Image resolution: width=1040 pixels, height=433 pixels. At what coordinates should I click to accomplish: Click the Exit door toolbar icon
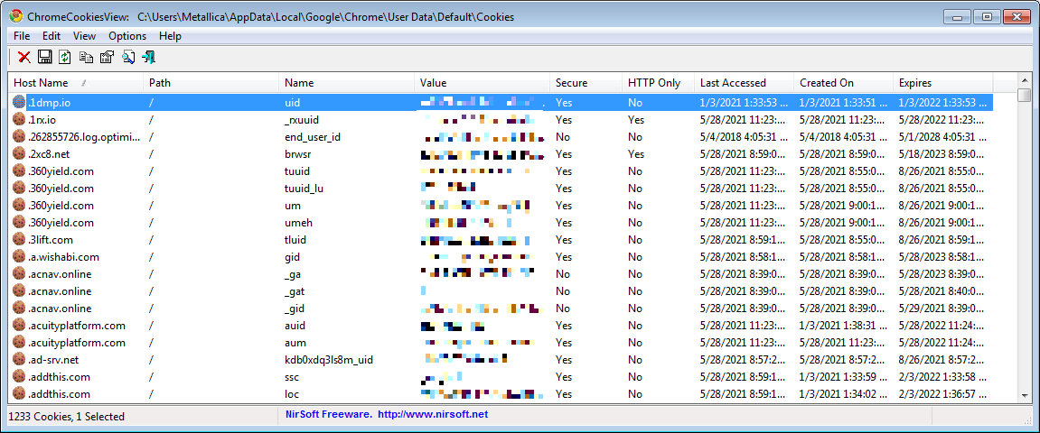click(148, 58)
